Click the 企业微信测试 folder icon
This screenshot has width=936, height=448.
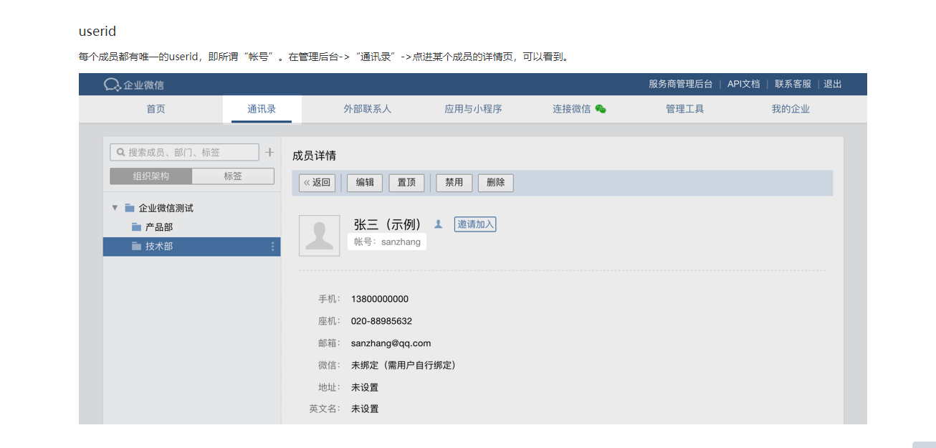tap(129, 208)
